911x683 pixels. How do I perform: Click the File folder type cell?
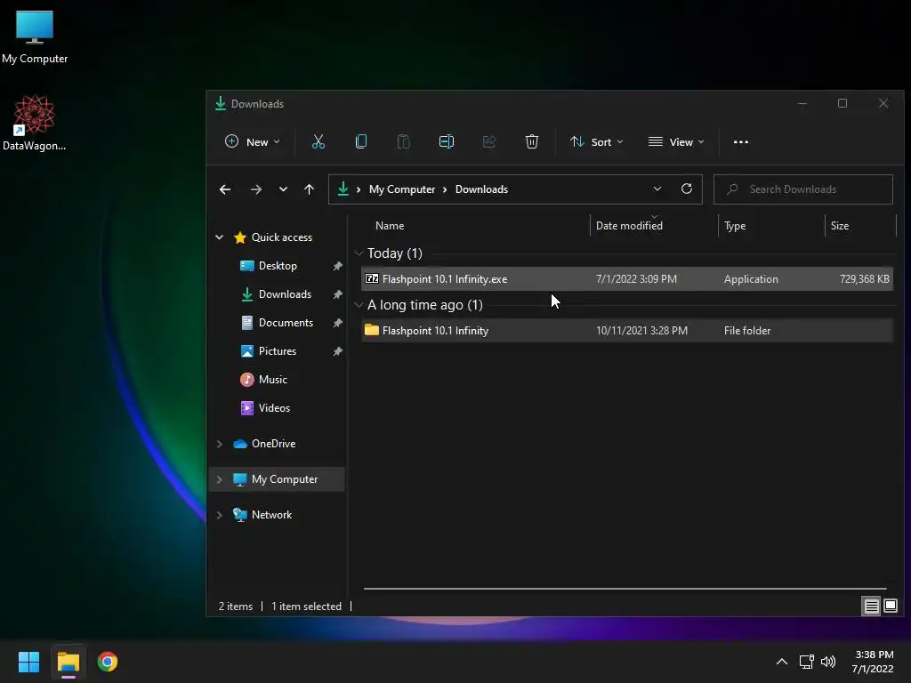click(x=747, y=331)
